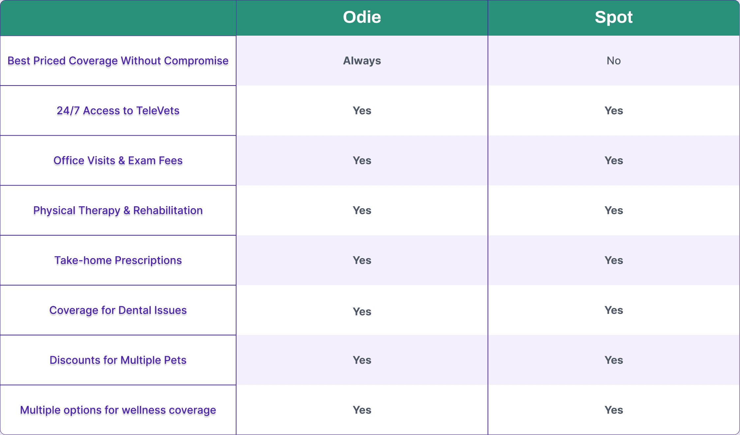The height and width of the screenshot is (435, 740).
Task: Click the No cell under Spot
Action: [614, 61]
